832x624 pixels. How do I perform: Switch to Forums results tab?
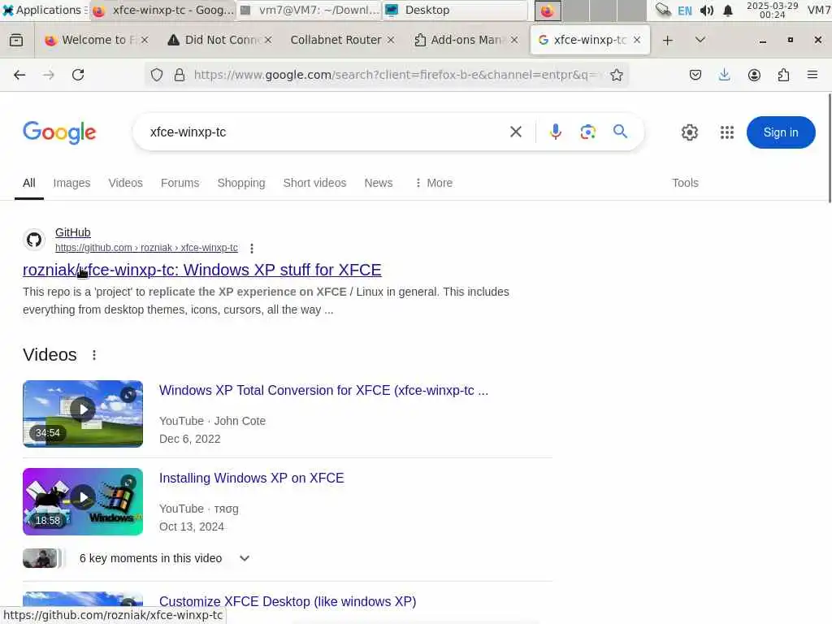180,183
